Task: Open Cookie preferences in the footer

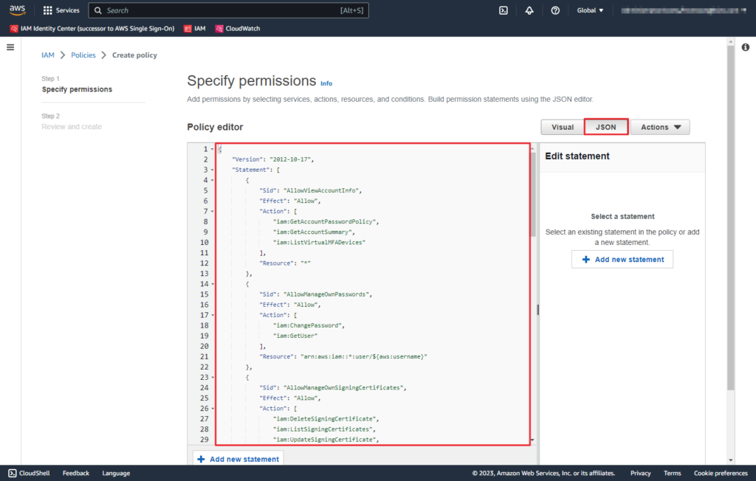Action: 721,474
